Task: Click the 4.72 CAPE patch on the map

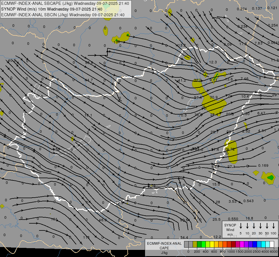Action: 231,152
